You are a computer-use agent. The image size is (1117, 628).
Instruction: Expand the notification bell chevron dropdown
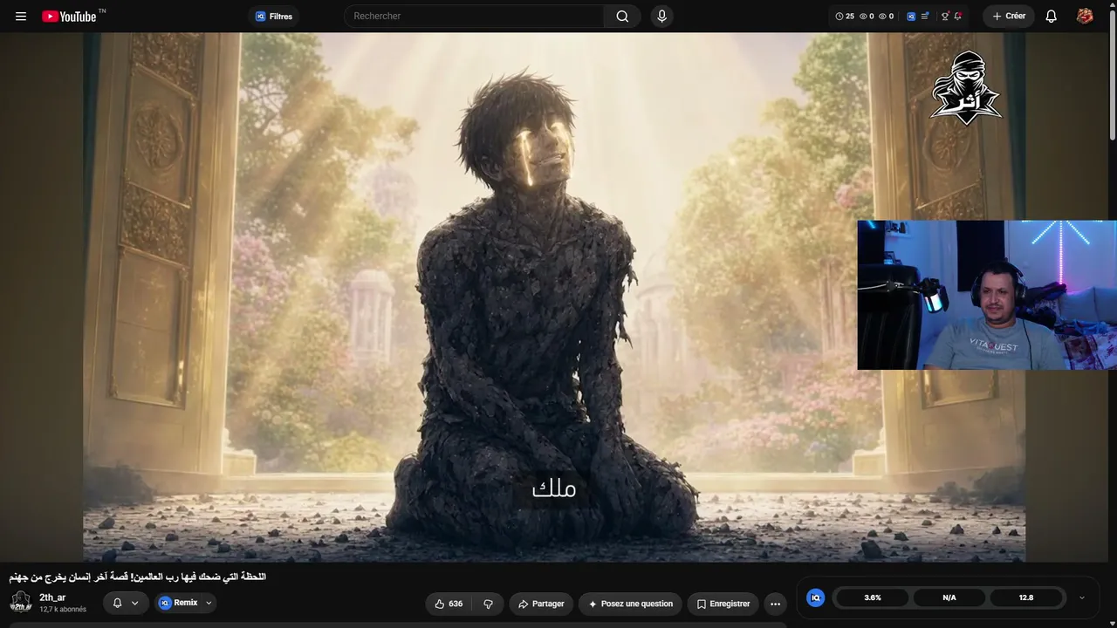pos(135,603)
